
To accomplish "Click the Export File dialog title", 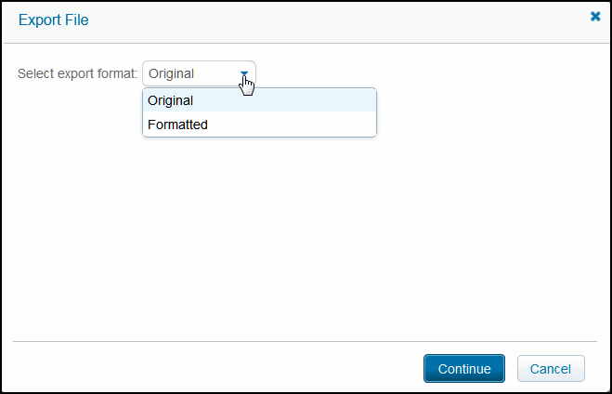I will (x=54, y=20).
